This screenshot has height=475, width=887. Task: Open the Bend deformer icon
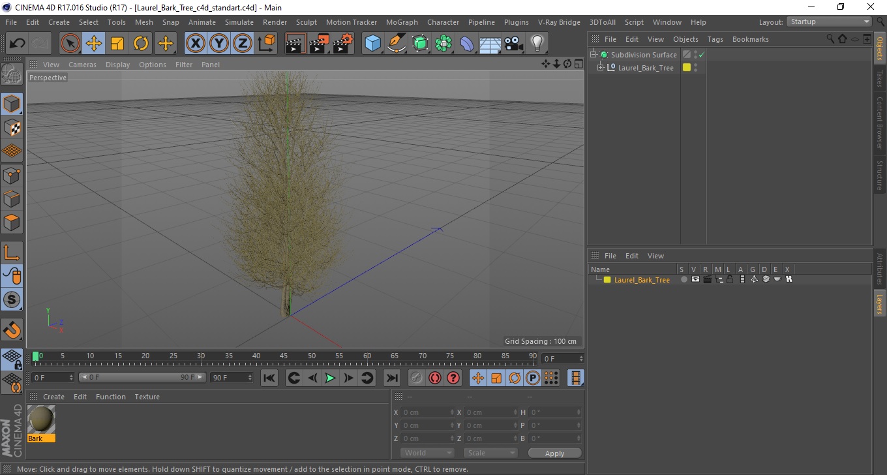click(467, 44)
